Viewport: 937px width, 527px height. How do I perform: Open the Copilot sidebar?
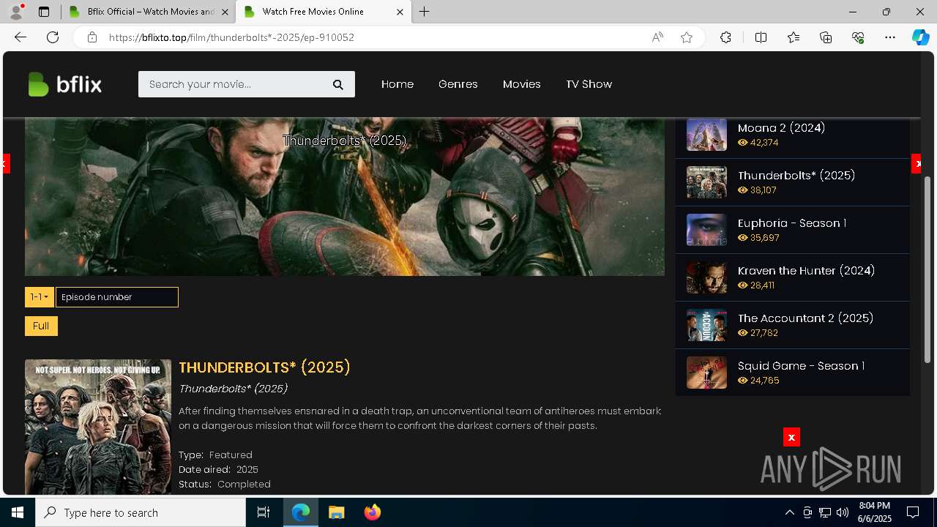[x=920, y=37]
